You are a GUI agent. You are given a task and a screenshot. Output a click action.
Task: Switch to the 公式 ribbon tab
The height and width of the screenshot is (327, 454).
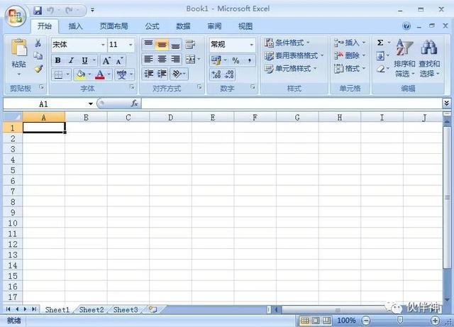(152, 26)
